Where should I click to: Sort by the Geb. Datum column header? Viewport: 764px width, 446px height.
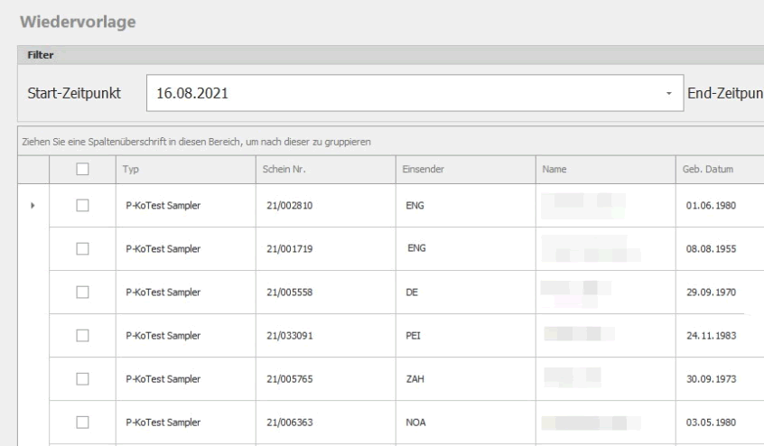point(718,169)
